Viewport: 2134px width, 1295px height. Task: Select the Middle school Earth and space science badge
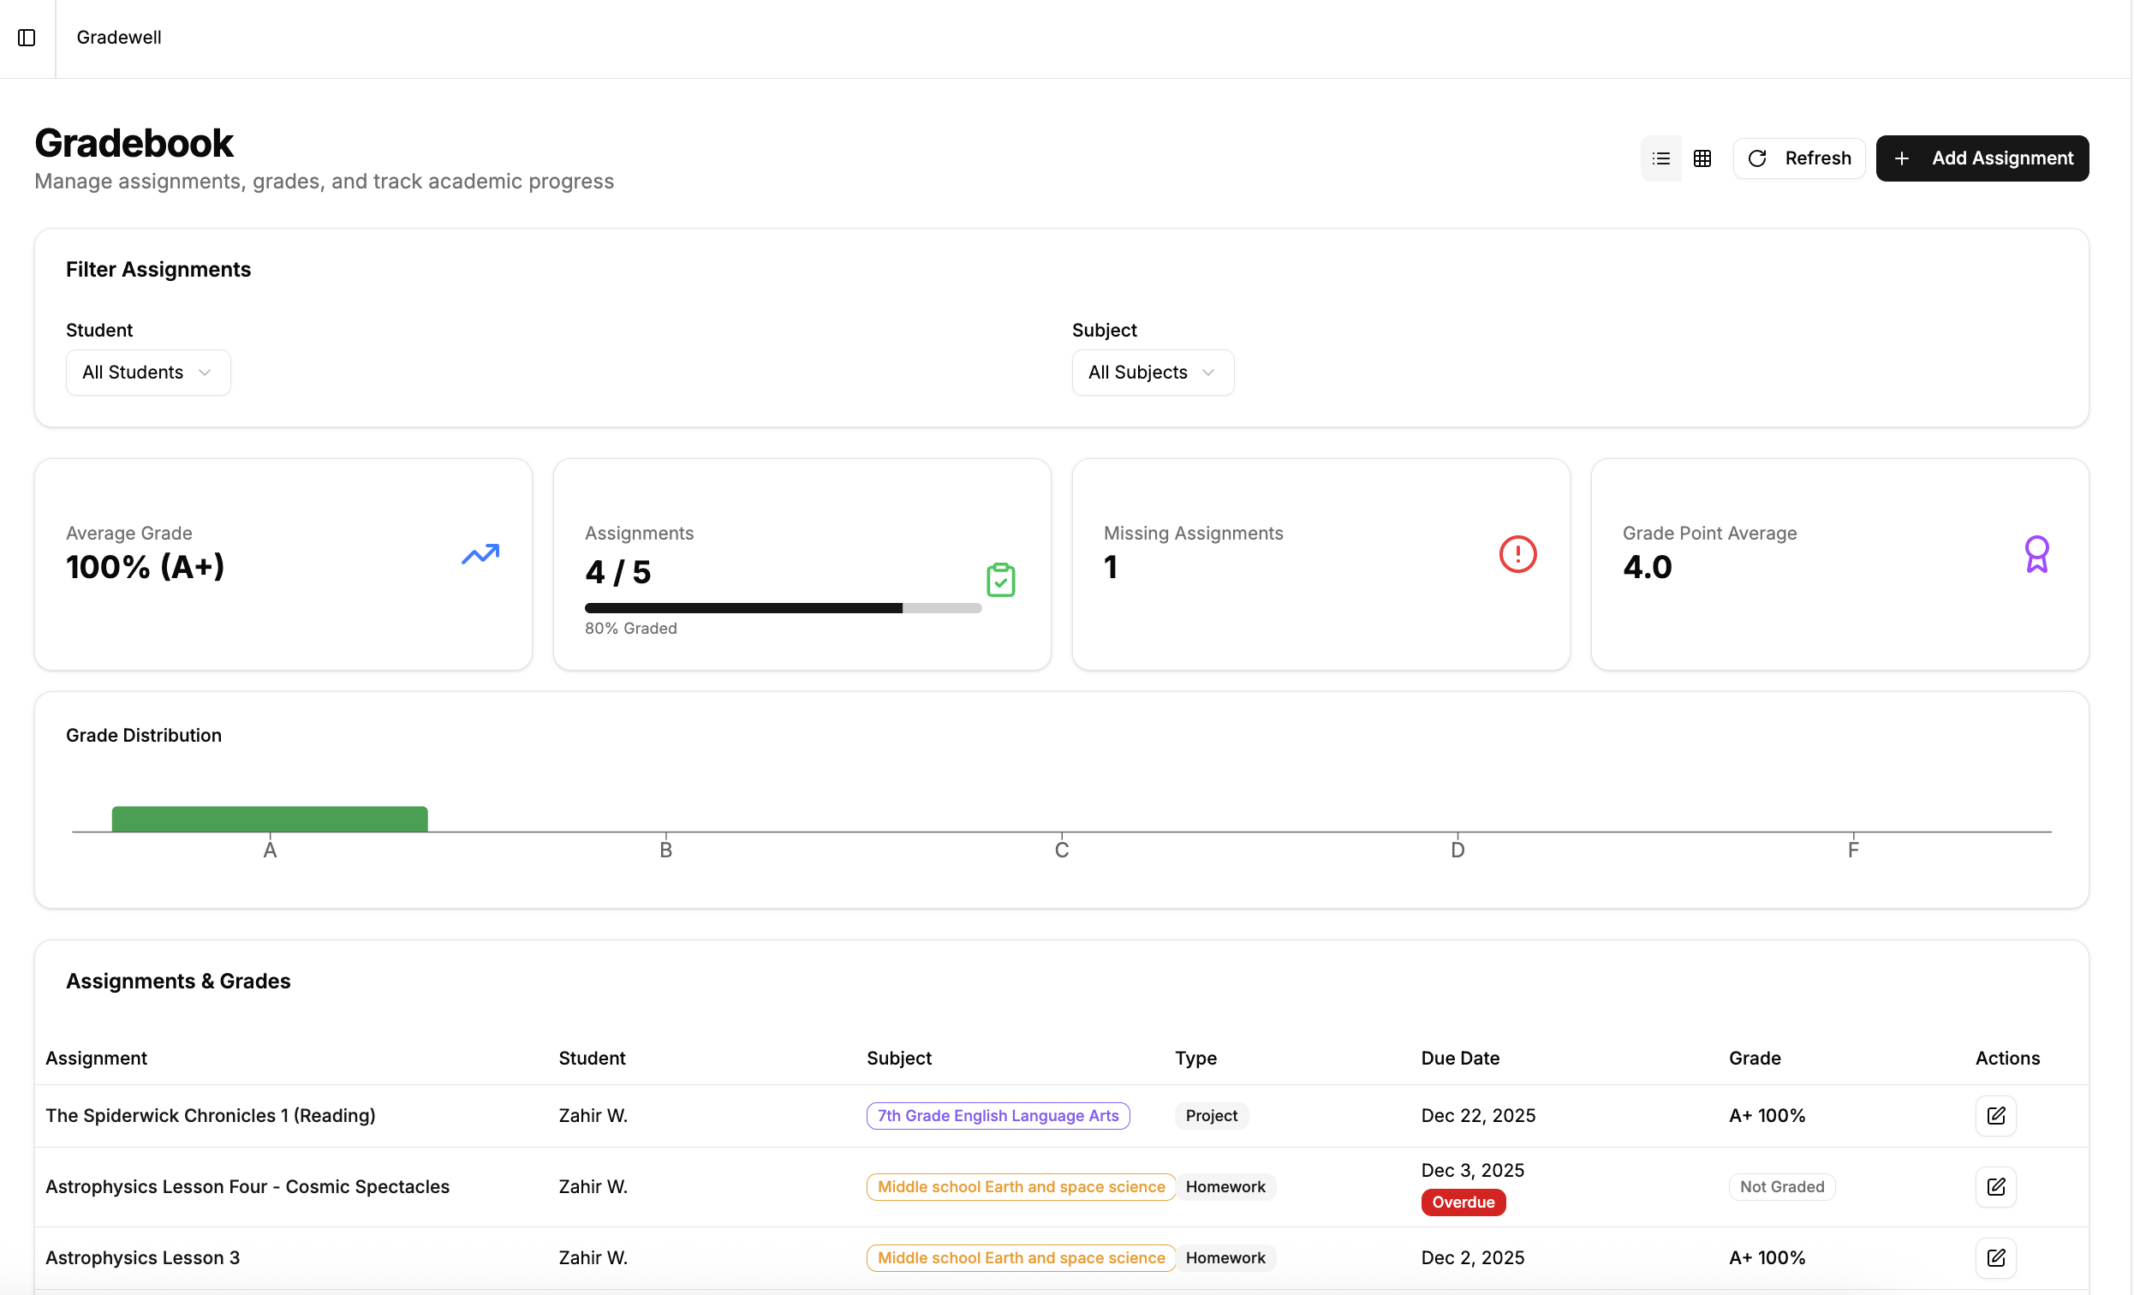click(x=1019, y=1187)
